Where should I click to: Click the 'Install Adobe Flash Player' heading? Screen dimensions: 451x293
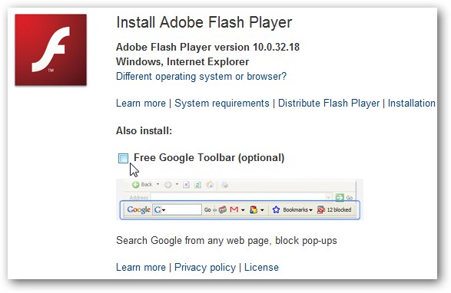[x=204, y=22]
